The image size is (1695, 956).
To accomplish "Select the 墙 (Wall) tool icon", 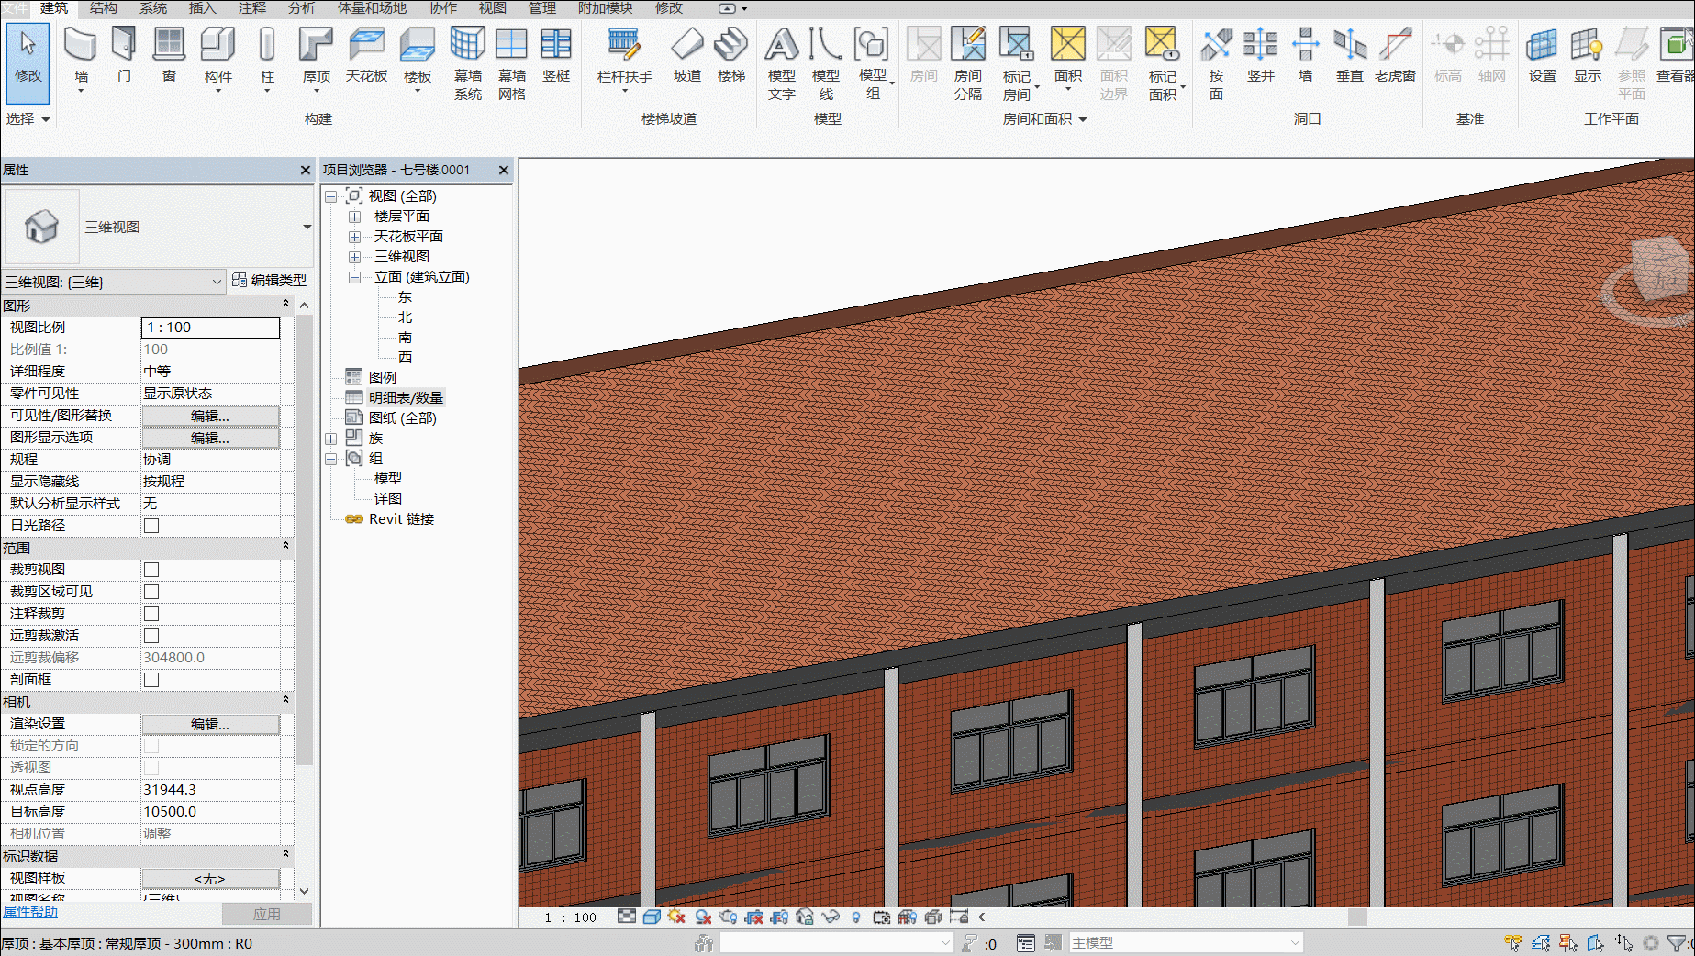I will (x=81, y=44).
